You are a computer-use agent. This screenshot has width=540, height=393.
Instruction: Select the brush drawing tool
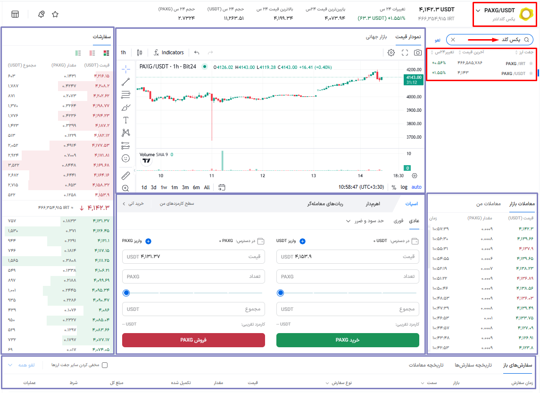(126, 108)
